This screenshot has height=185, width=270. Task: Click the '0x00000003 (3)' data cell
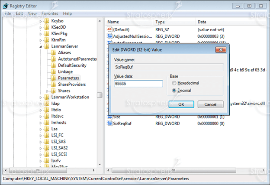point(211,36)
